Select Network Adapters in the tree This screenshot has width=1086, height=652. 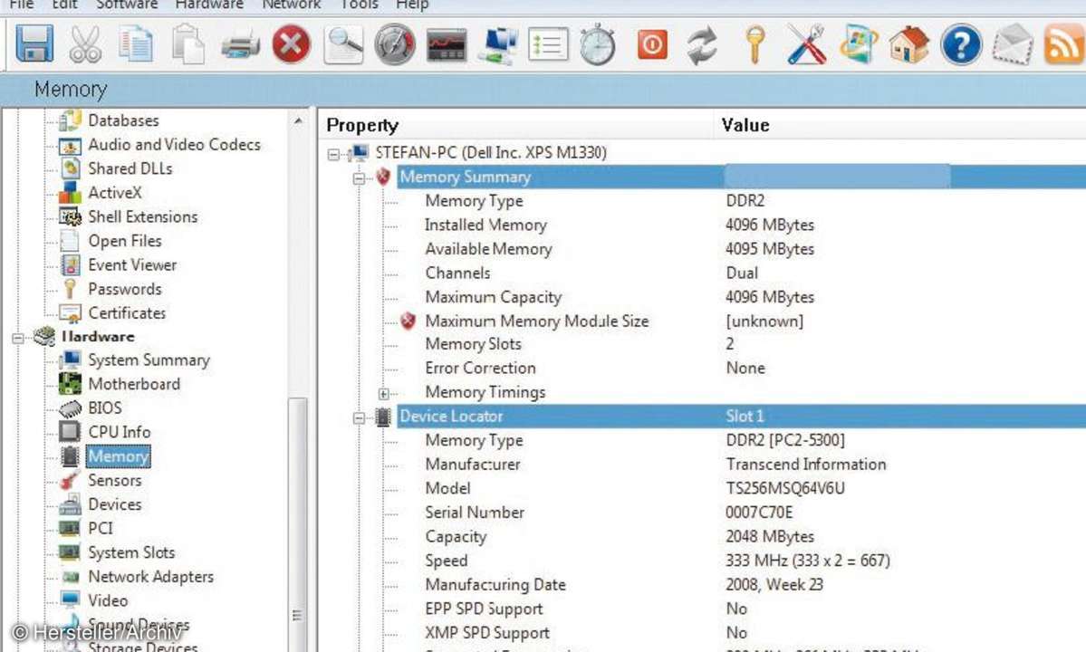150,577
